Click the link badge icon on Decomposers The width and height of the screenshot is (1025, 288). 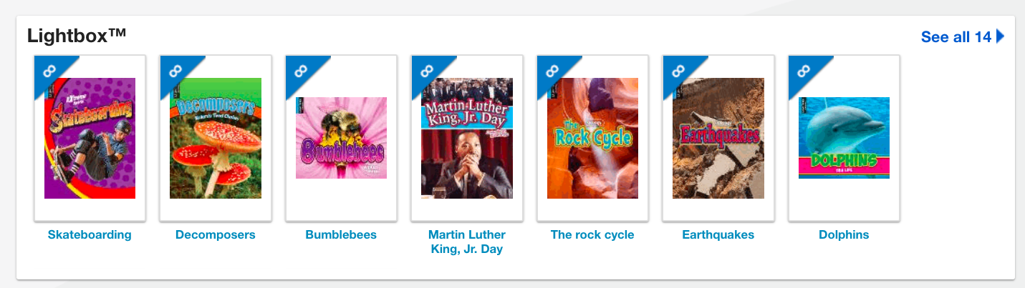[x=175, y=70]
